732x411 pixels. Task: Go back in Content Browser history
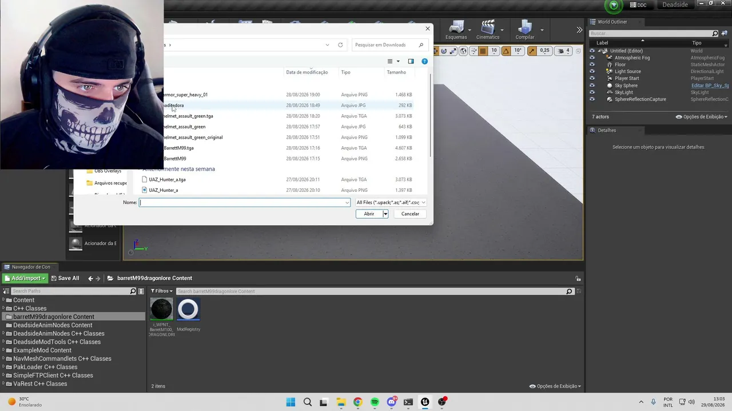[90, 279]
